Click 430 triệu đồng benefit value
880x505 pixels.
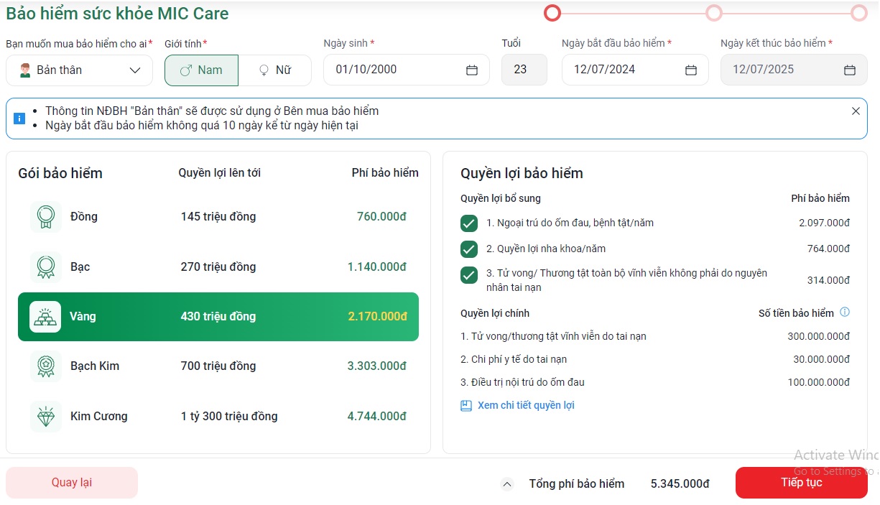218,317
